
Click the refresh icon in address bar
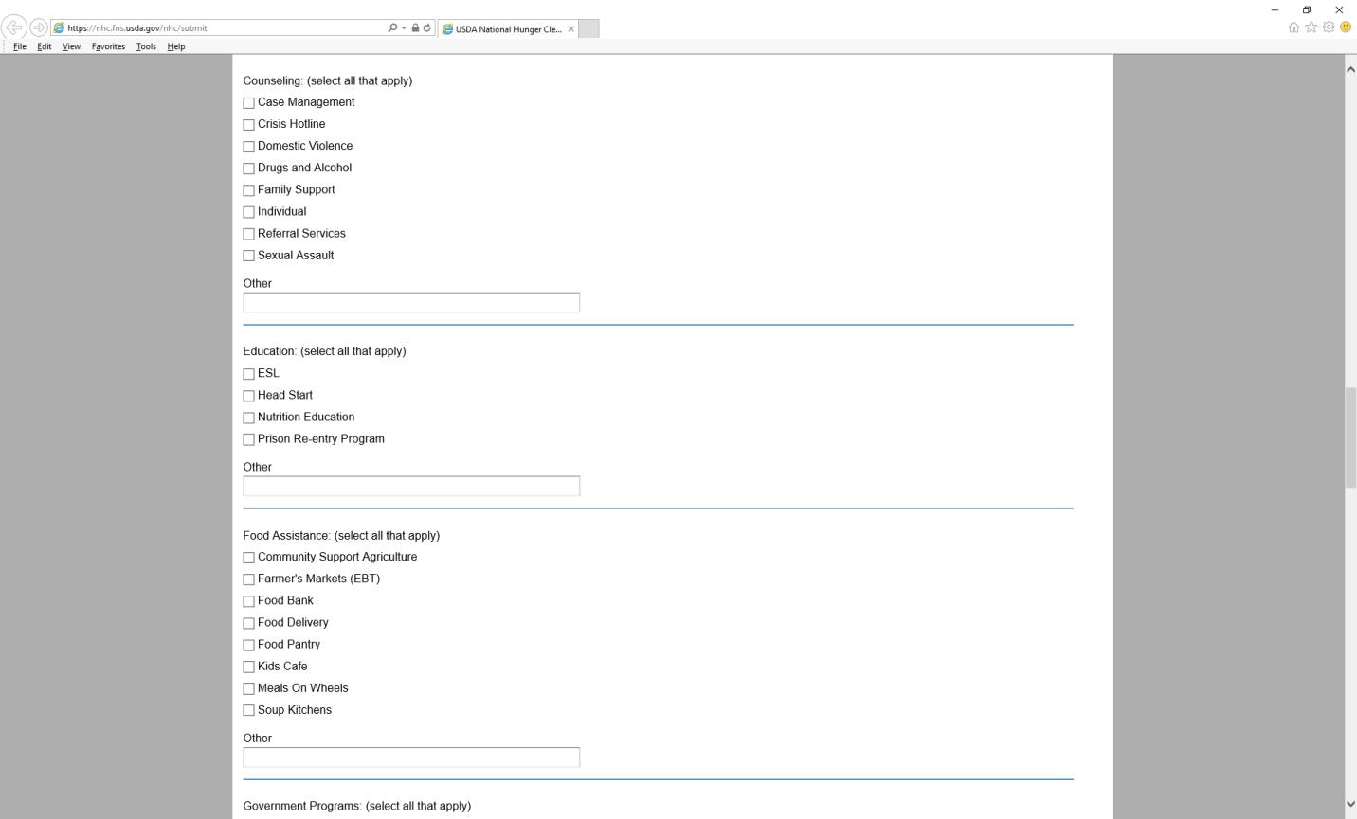(x=427, y=28)
